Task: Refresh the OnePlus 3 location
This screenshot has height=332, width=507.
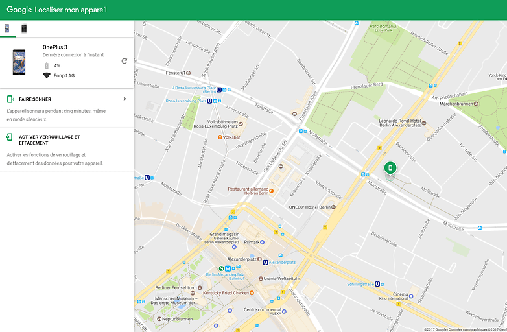Action: [x=124, y=61]
